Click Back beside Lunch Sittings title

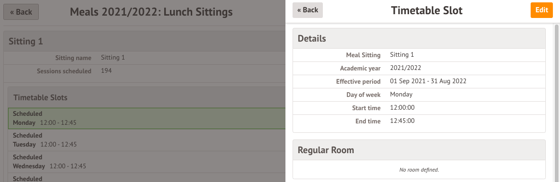click(x=21, y=12)
